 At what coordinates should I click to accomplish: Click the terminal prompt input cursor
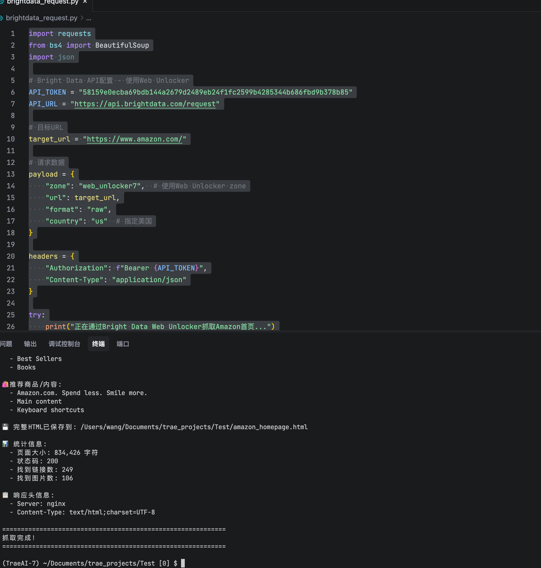click(x=183, y=563)
